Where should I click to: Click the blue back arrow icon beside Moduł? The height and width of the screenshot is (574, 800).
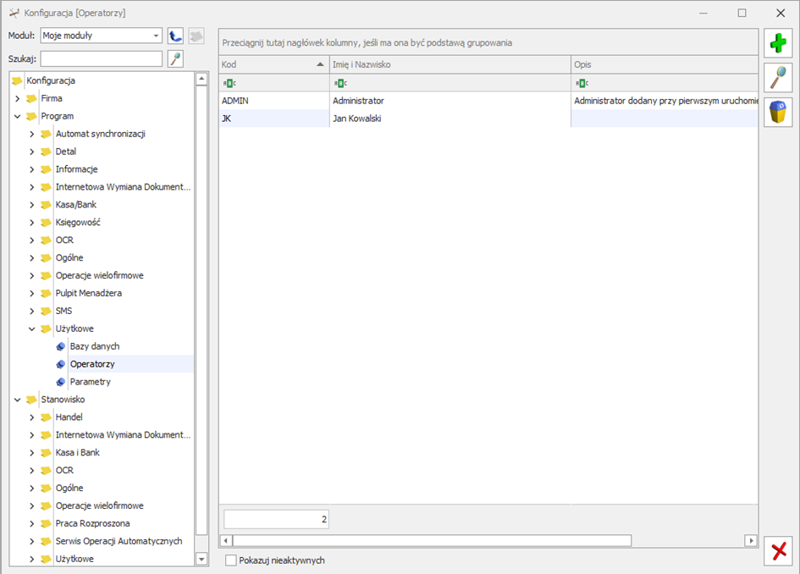[x=176, y=36]
